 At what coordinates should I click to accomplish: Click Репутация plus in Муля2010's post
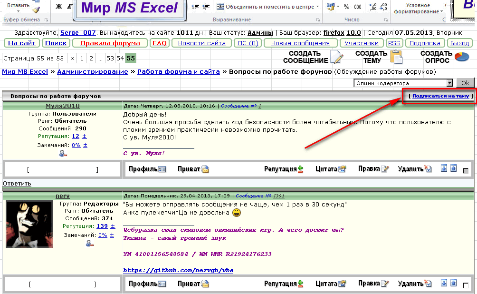(x=284, y=169)
